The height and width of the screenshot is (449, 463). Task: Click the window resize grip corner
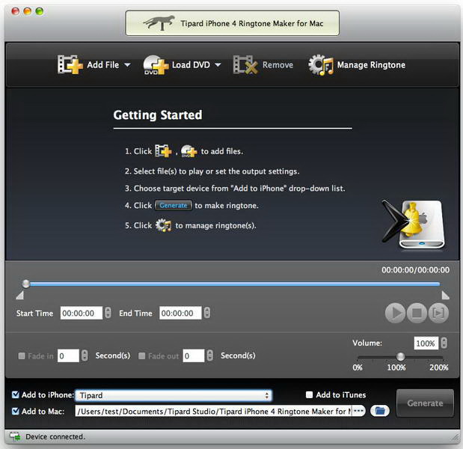[453, 437]
